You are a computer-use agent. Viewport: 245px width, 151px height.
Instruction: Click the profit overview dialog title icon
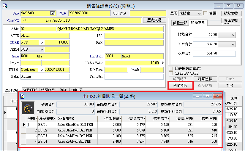(x=23, y=96)
